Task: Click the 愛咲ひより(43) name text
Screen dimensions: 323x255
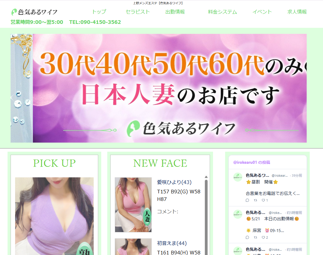Action: pyautogui.click(x=174, y=182)
